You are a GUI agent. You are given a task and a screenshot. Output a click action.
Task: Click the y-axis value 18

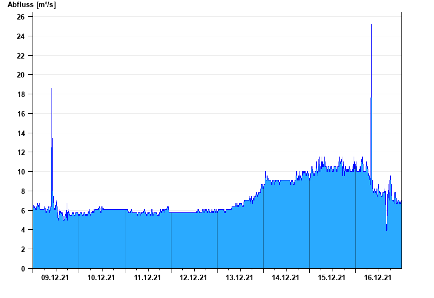(21, 94)
